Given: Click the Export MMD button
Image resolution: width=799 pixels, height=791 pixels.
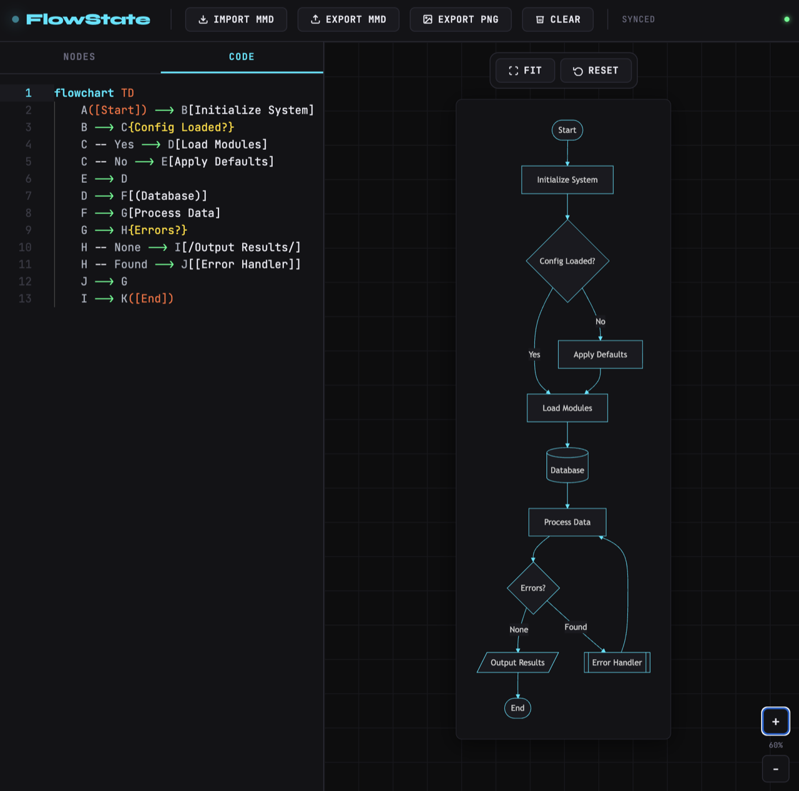Looking at the screenshot, I should pos(348,19).
